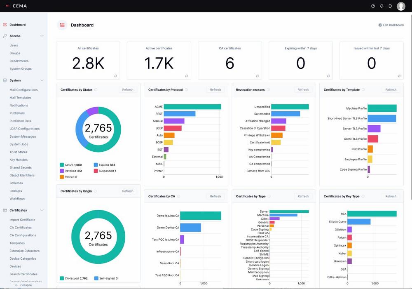Open the Dashboard sidebar item
The height and width of the screenshot is (289, 412).
[18, 25]
